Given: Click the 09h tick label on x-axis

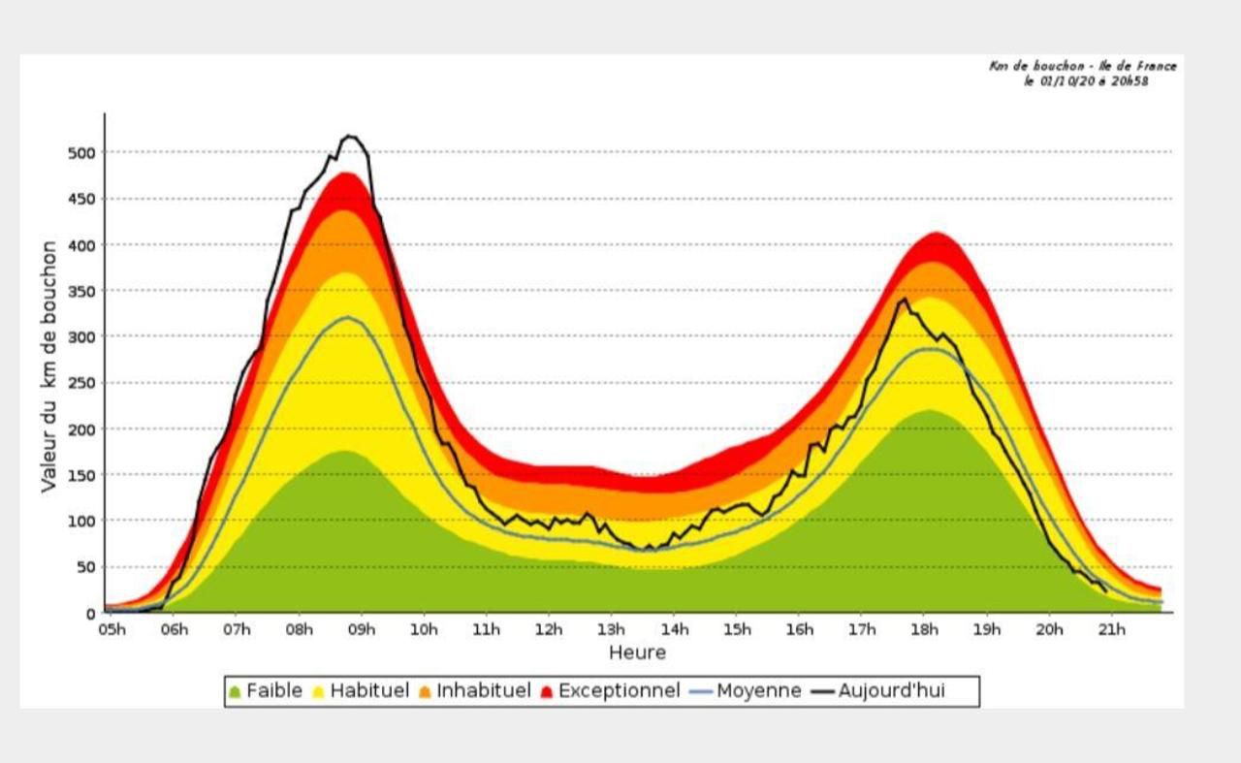Looking at the screenshot, I should pyautogui.click(x=362, y=629).
